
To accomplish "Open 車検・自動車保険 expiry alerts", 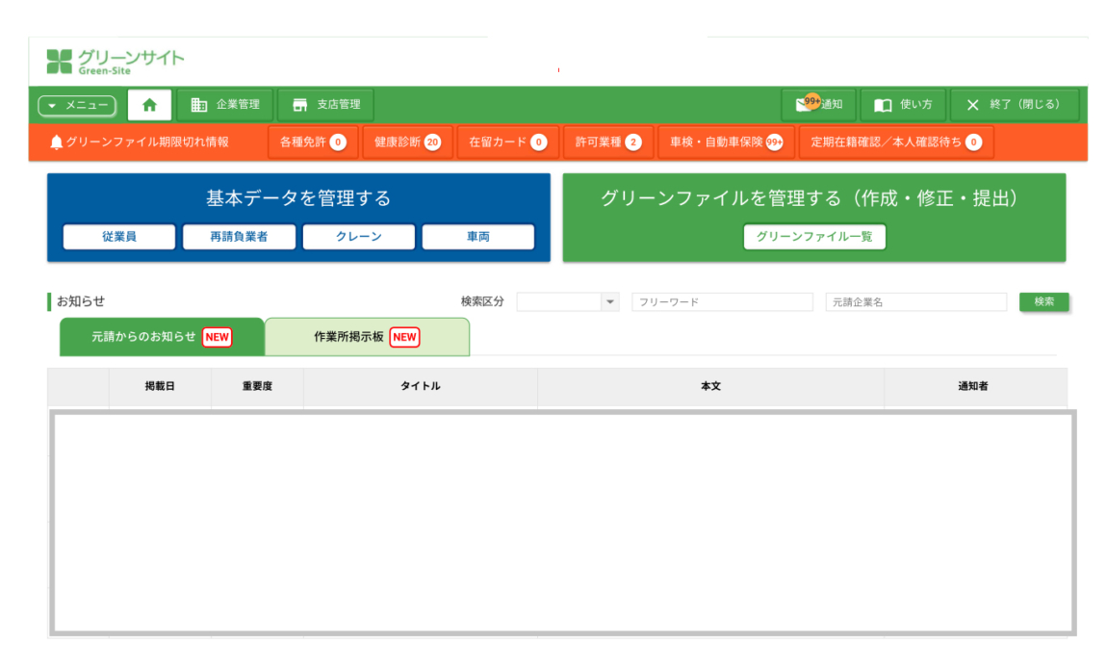I will [x=726, y=142].
